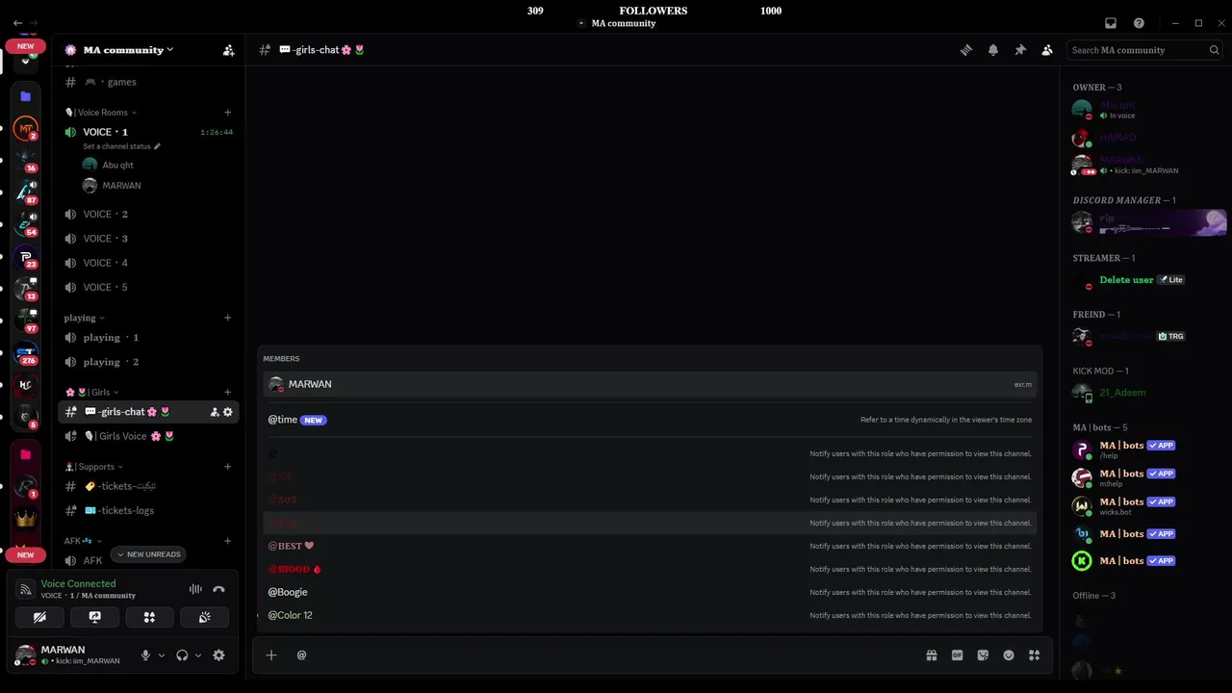
Task: Open the AFK voice channel
Action: (x=91, y=560)
